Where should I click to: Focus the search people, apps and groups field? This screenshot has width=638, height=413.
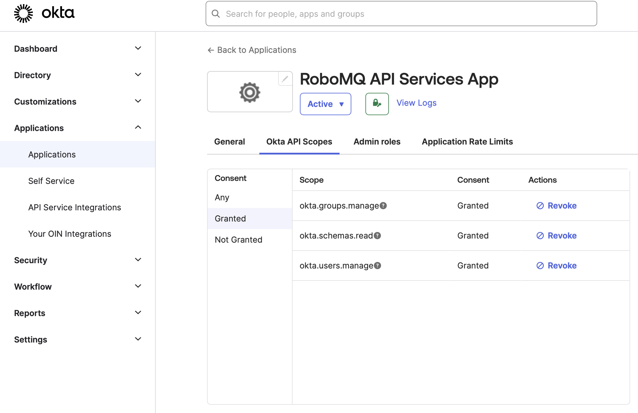pyautogui.click(x=401, y=14)
